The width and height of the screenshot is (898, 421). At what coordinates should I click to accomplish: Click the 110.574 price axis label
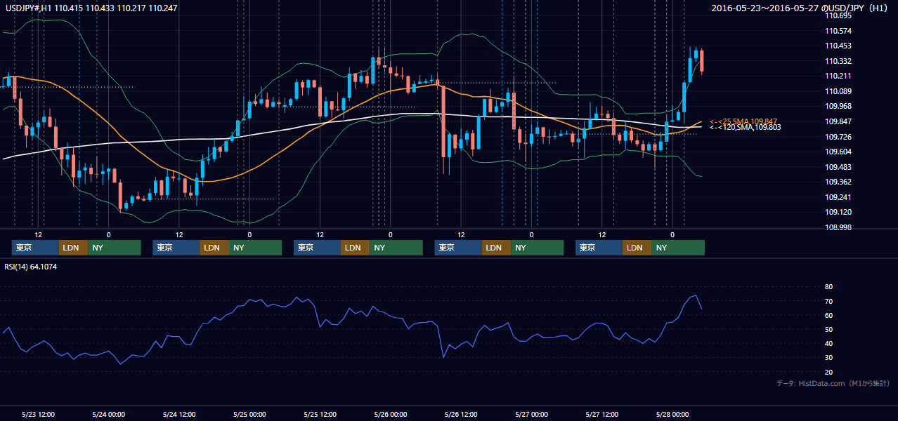(x=838, y=31)
